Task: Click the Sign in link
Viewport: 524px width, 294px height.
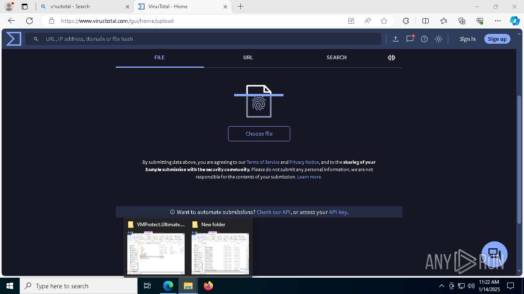Action: click(468, 39)
